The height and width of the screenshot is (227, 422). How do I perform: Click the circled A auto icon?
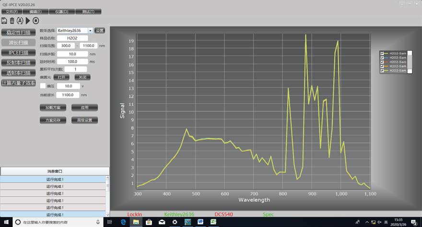[x=20, y=21]
